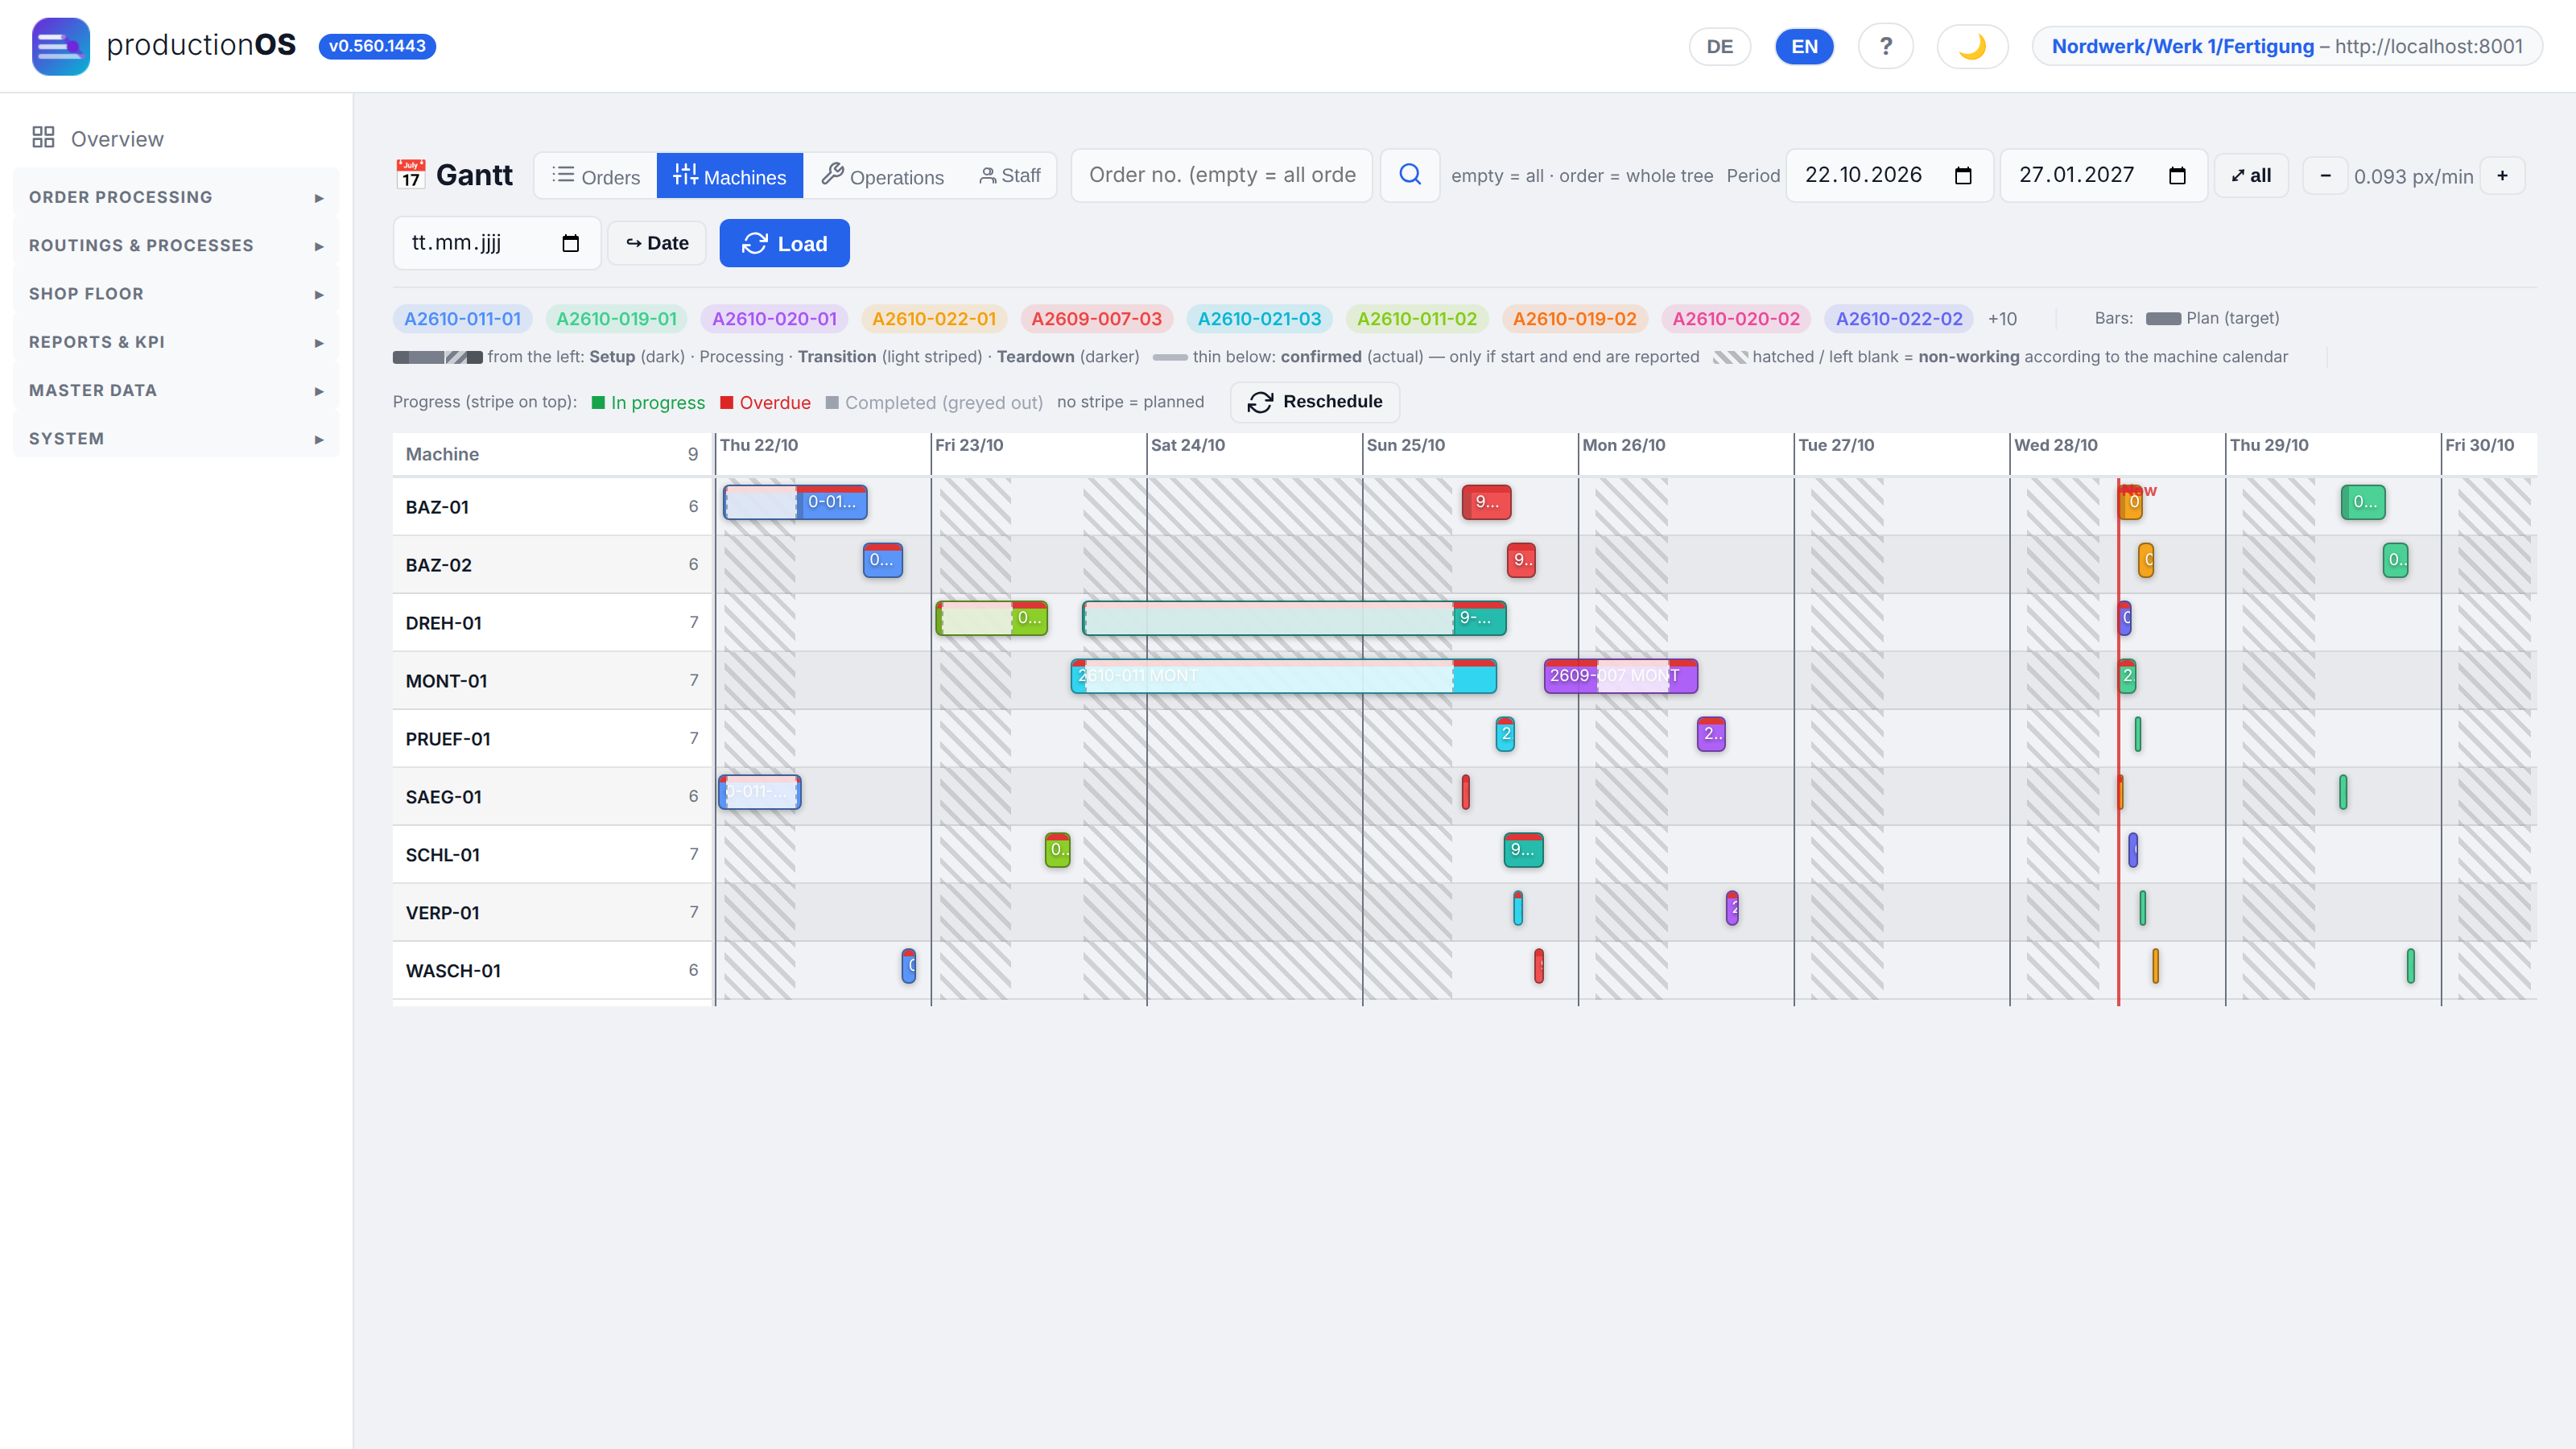Screen dimensions: 2576x1449
Task: Open calendar picker on period start date
Action: coord(1963,175)
